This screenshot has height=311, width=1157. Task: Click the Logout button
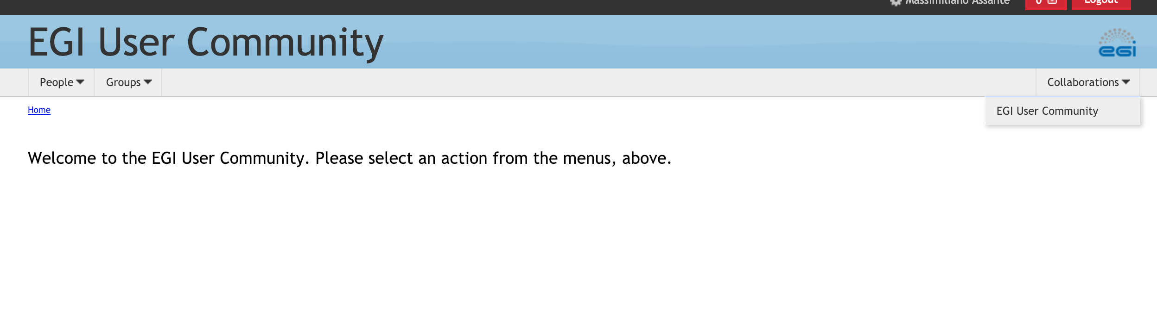pos(1101,3)
